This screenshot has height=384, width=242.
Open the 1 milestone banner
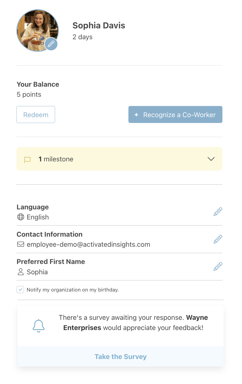point(119,159)
